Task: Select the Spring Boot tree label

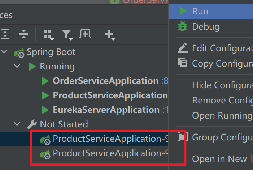Action: point(51,52)
